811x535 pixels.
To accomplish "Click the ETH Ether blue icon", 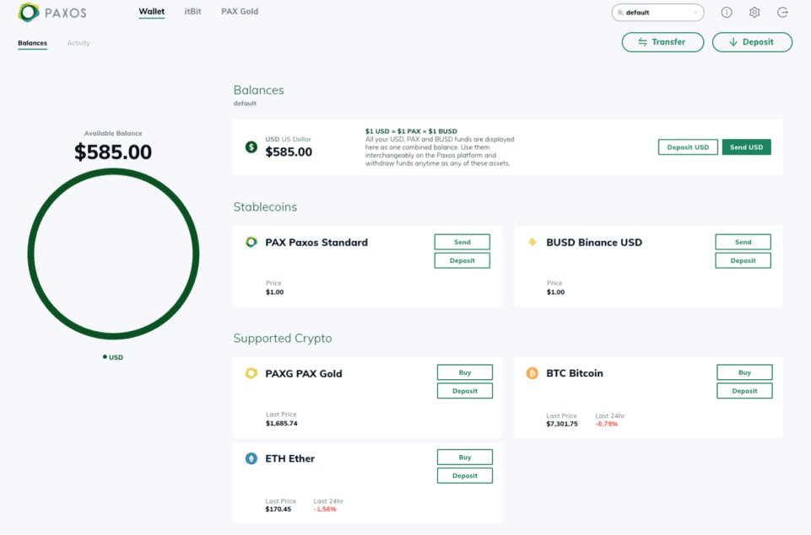I will click(251, 458).
